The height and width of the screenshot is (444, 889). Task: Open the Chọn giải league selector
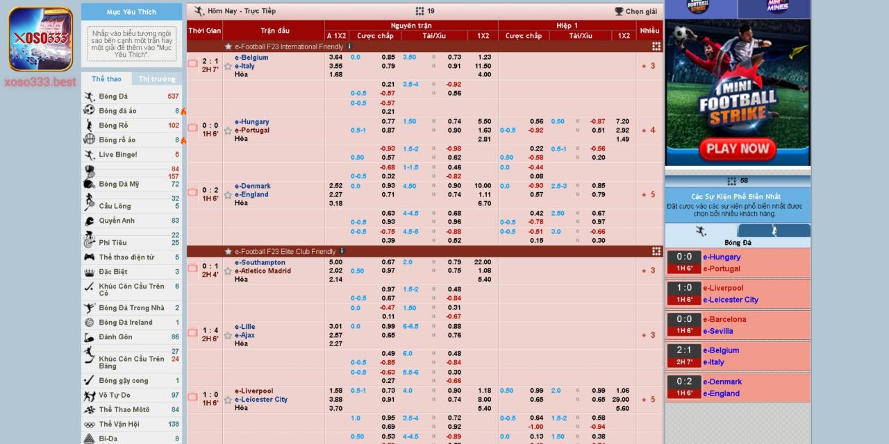point(635,11)
